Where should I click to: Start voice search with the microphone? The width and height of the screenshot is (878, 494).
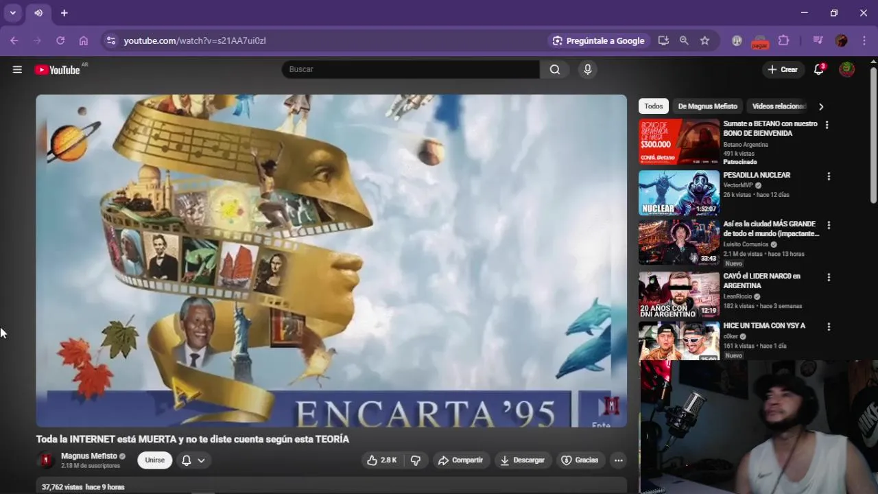587,69
